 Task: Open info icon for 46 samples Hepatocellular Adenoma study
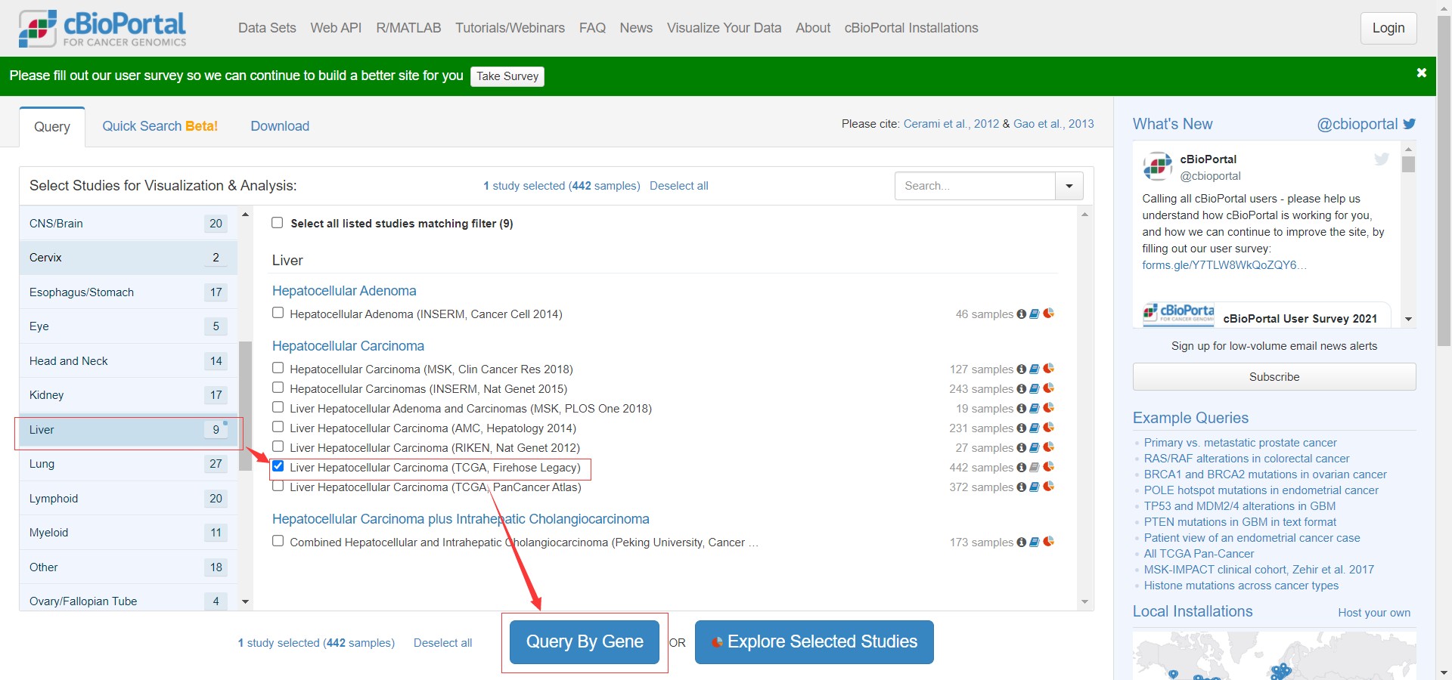1022,314
